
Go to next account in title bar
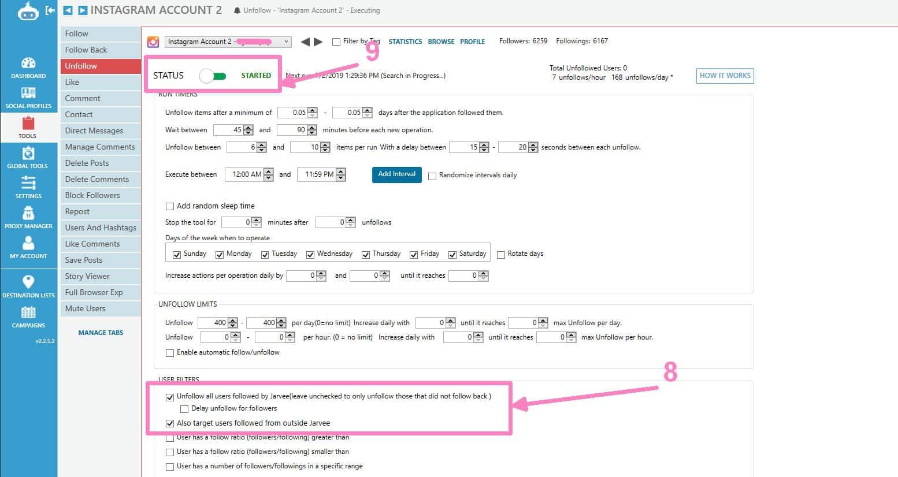[x=83, y=10]
